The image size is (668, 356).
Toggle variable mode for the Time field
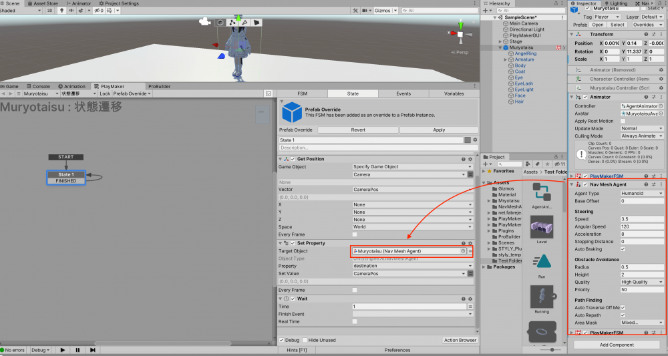pos(470,306)
